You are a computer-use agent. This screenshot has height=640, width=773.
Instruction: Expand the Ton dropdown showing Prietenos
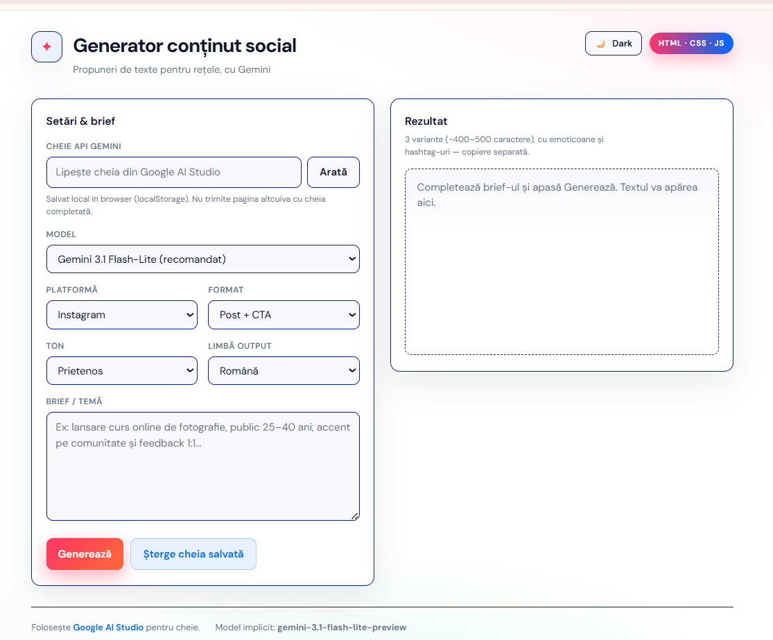(x=121, y=371)
